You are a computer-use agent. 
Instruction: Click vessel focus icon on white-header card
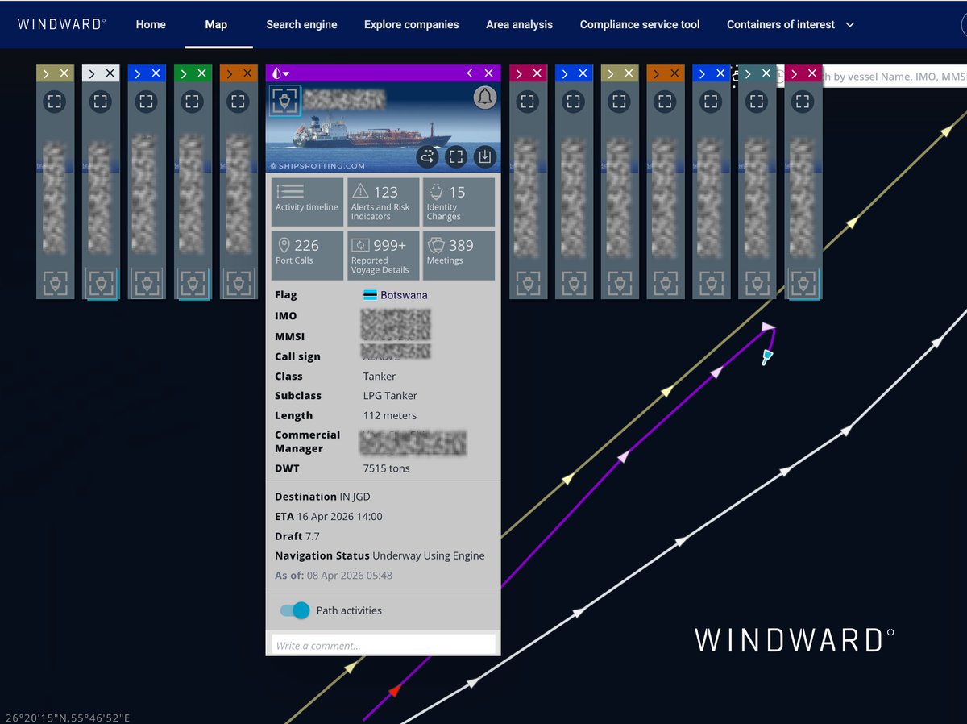tap(101, 283)
